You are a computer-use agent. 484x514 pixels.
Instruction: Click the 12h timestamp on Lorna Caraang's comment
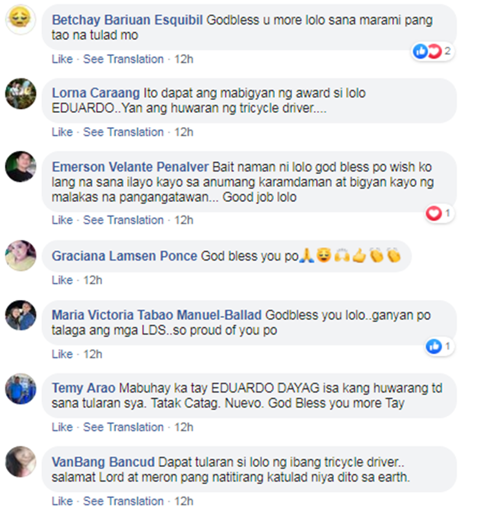(x=184, y=132)
